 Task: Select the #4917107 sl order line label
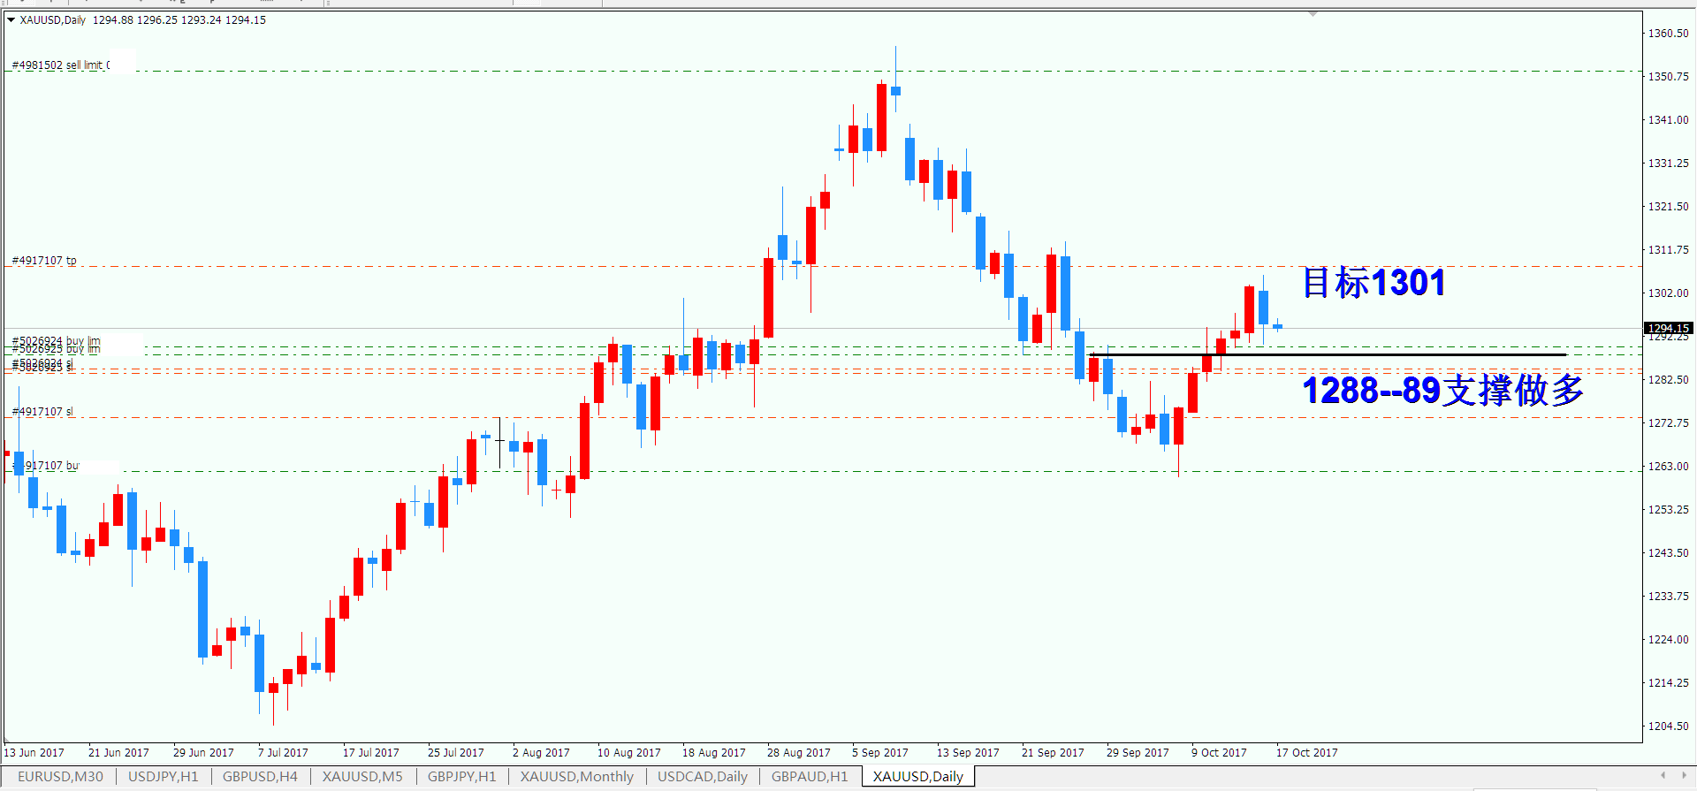point(42,412)
